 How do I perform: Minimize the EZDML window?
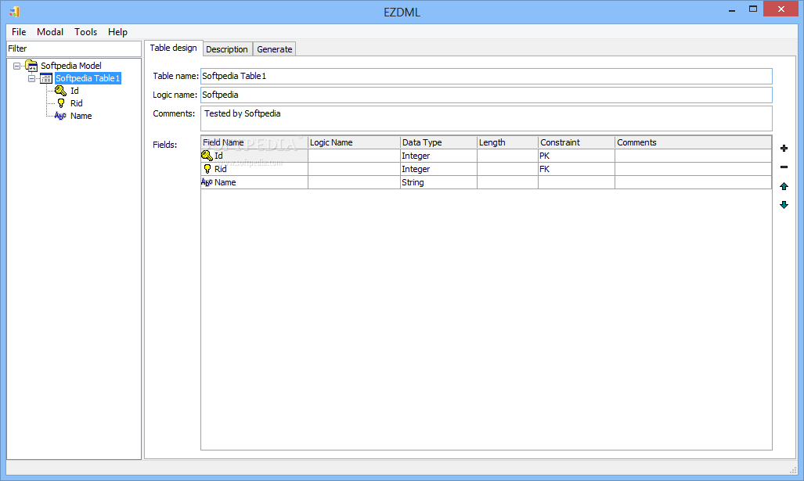732,9
